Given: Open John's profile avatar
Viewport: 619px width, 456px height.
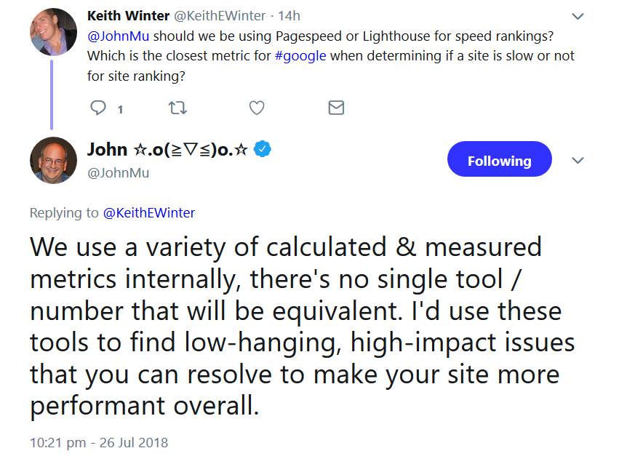Looking at the screenshot, I should click(53, 160).
